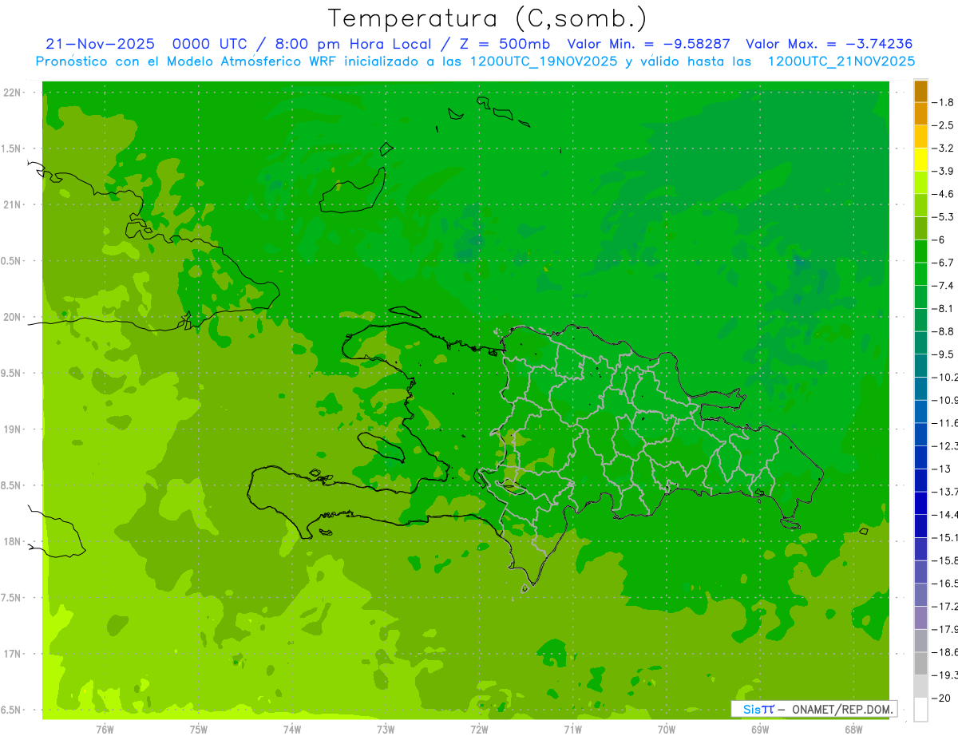Click the '-6.7' legend value

coord(943,263)
